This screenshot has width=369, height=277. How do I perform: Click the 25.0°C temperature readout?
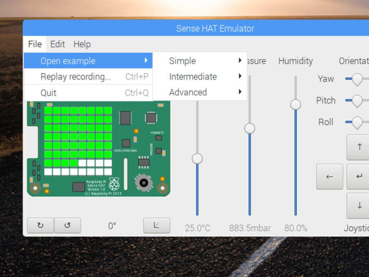(x=197, y=228)
